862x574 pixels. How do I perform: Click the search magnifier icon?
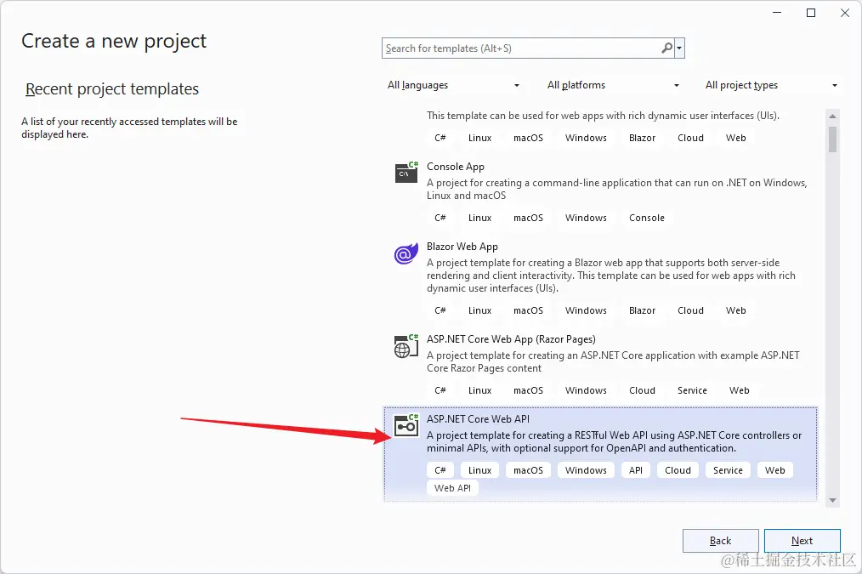[666, 48]
